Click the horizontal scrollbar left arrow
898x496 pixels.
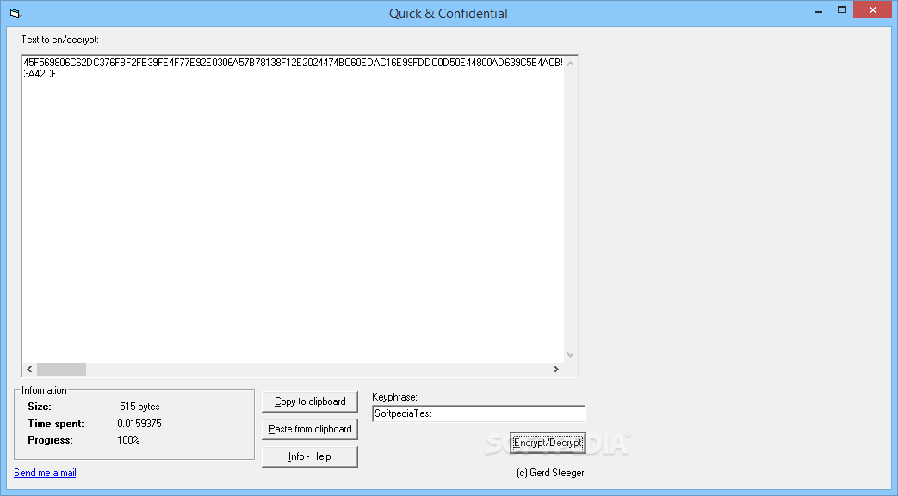tap(30, 370)
